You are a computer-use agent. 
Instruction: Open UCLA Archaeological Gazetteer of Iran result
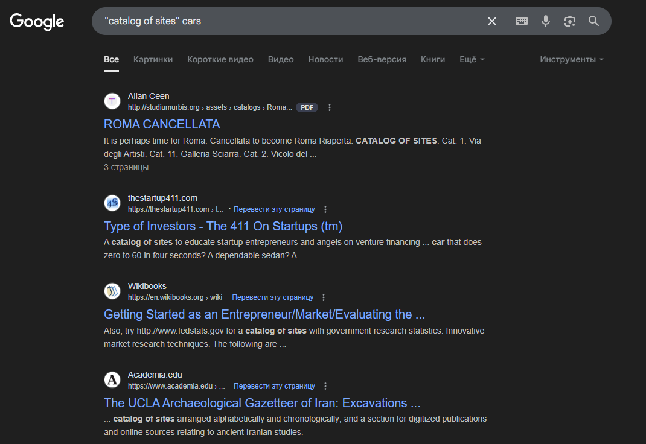coord(262,403)
